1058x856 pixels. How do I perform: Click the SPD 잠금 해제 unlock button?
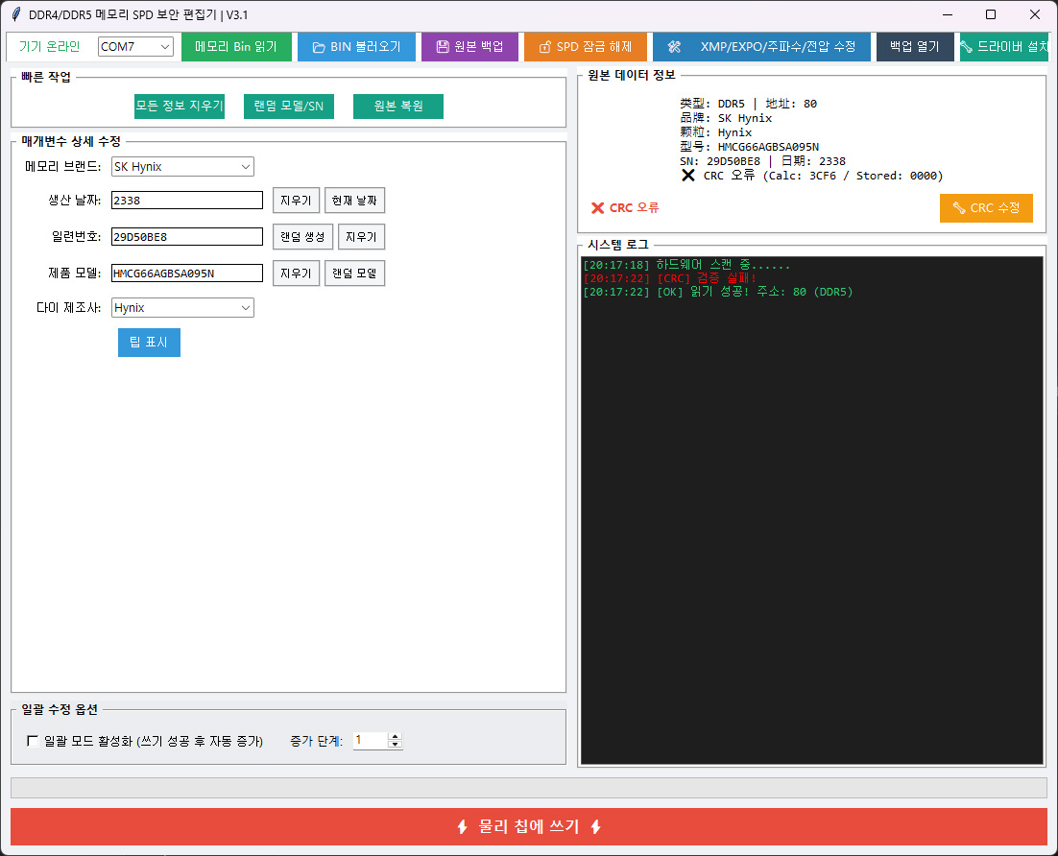pos(585,46)
